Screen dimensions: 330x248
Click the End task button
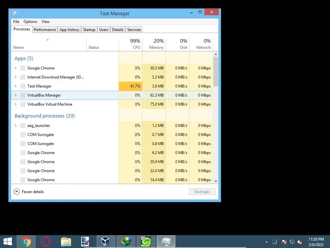pyautogui.click(x=202, y=192)
